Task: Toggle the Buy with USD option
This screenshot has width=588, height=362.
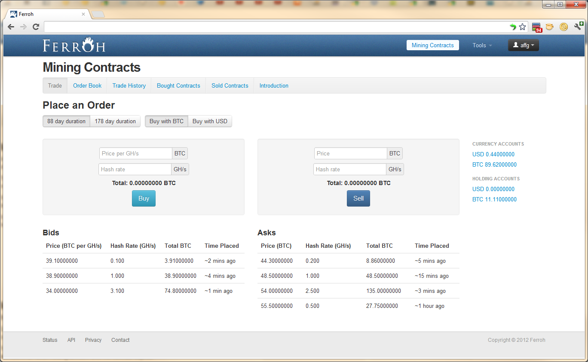Action: [210, 122]
